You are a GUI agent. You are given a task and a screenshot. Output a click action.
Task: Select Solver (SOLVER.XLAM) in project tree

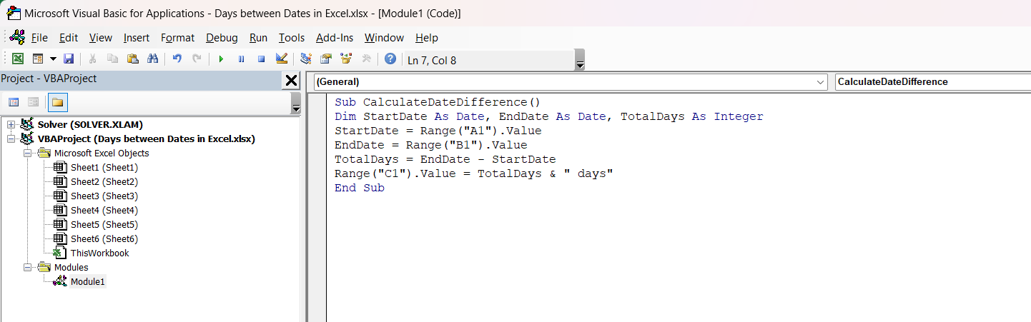pos(90,125)
